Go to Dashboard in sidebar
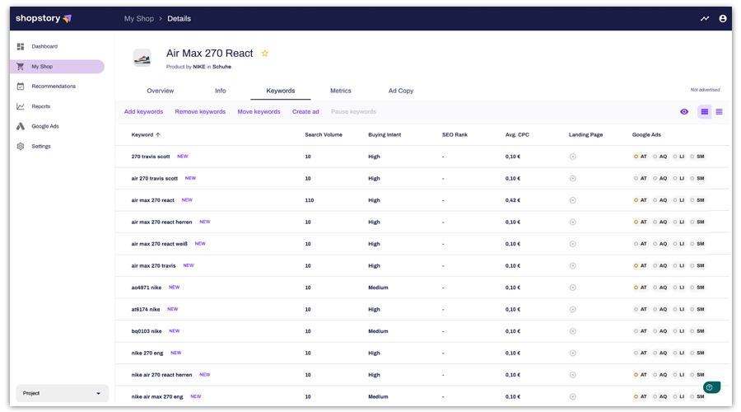This screenshot has width=741, height=412. [44, 46]
